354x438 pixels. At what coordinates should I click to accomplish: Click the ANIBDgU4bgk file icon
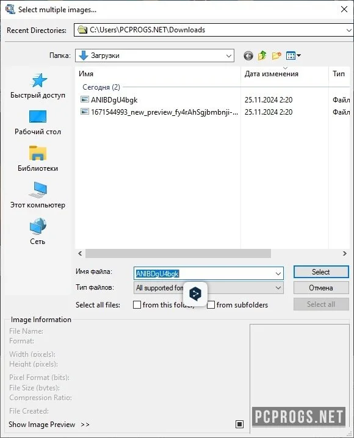tap(84, 99)
